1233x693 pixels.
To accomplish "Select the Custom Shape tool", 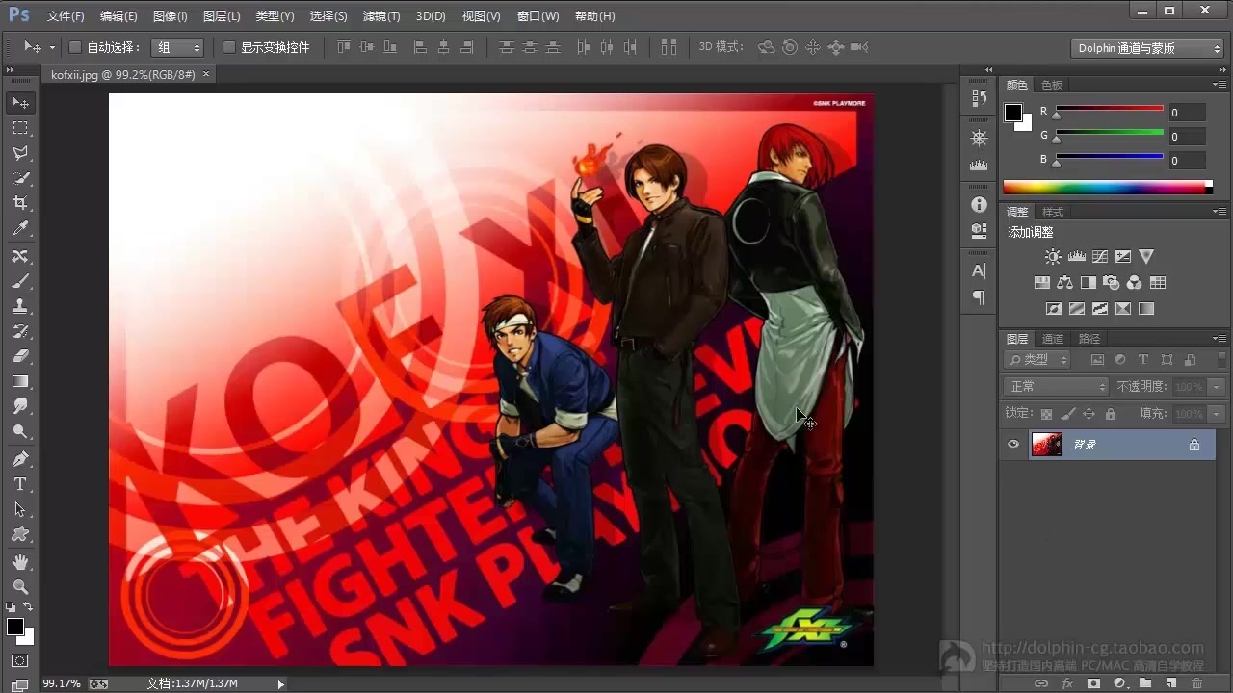I will click(20, 534).
